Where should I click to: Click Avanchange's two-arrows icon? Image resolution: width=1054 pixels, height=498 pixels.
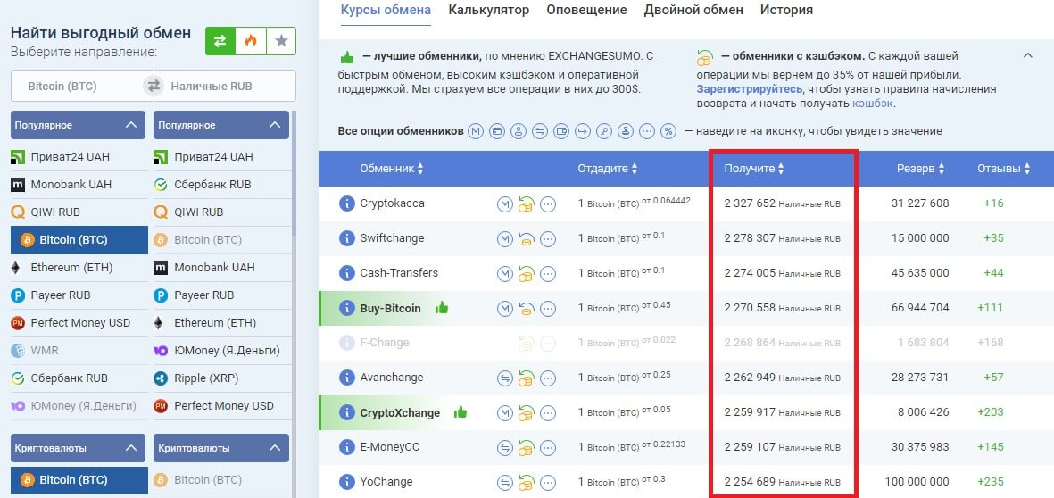click(505, 378)
